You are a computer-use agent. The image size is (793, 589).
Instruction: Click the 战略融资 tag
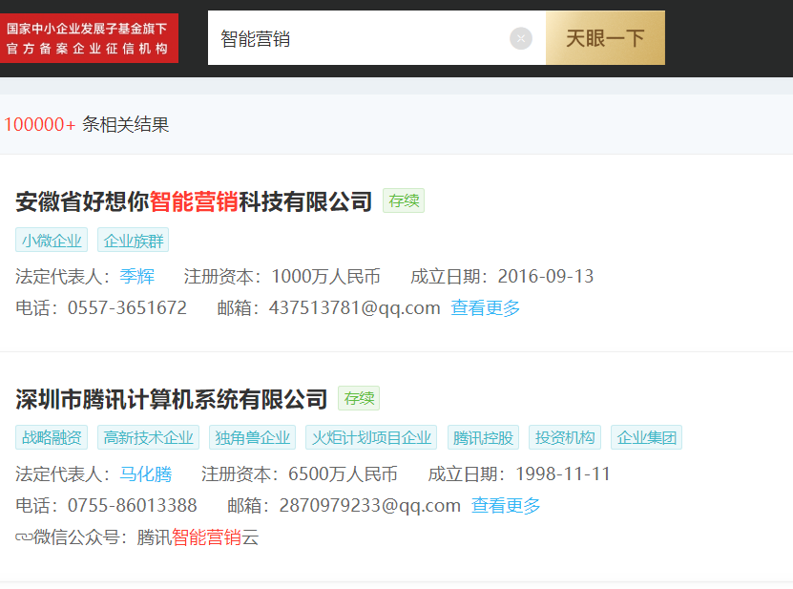click(x=51, y=436)
